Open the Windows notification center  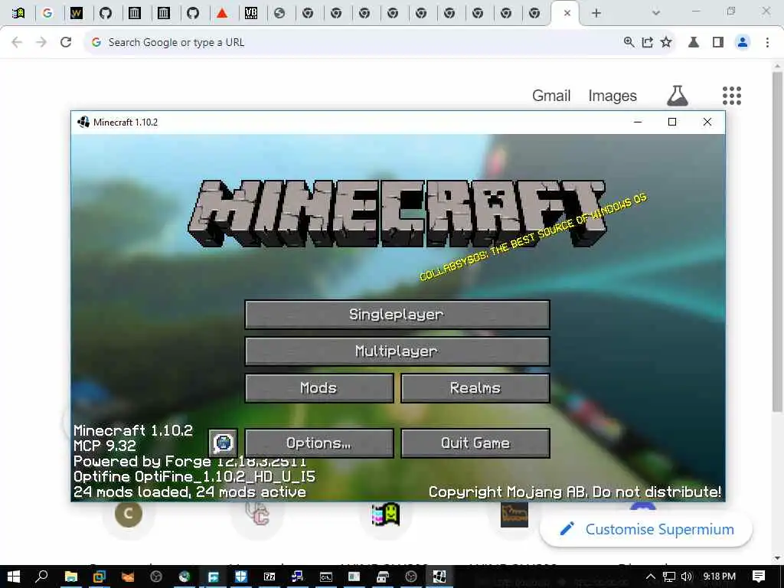tap(759, 577)
